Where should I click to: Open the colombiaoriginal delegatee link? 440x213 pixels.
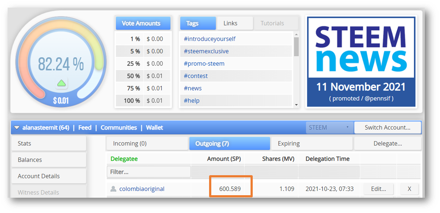[142, 189]
